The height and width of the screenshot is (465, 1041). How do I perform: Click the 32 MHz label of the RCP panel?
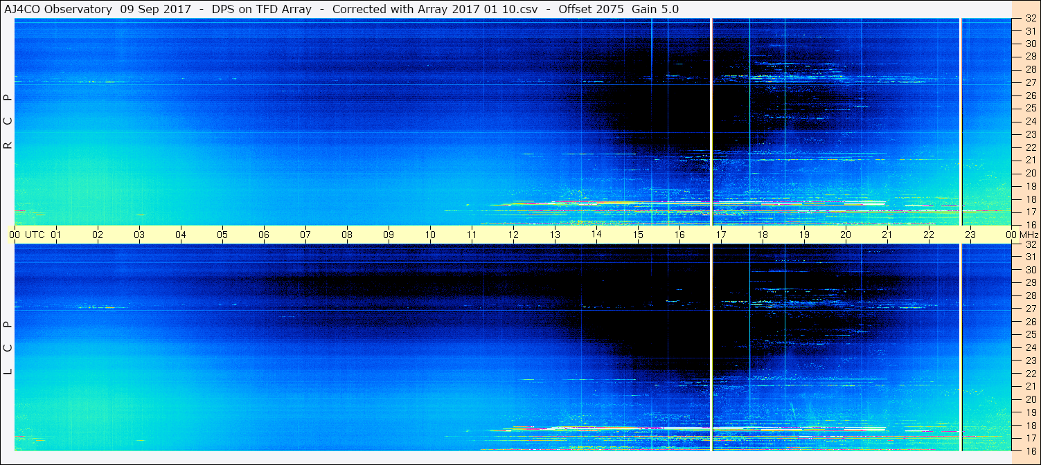(x=1031, y=18)
